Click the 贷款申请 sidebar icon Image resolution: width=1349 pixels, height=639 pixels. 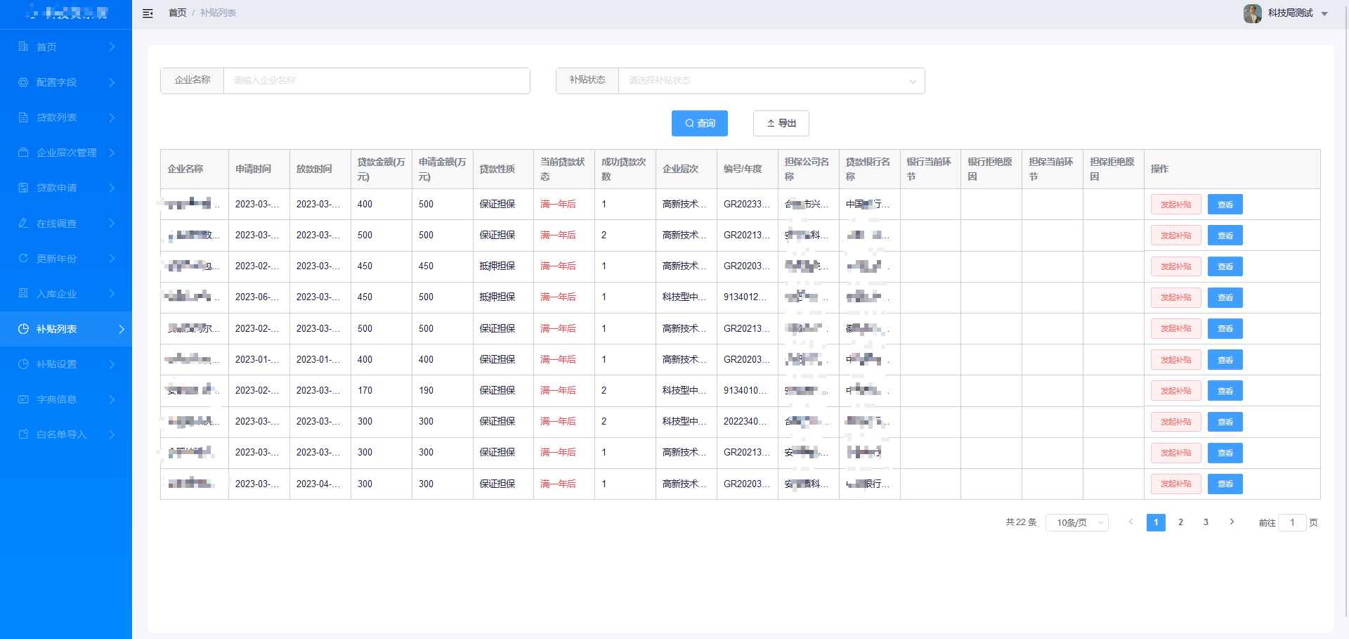click(23, 188)
